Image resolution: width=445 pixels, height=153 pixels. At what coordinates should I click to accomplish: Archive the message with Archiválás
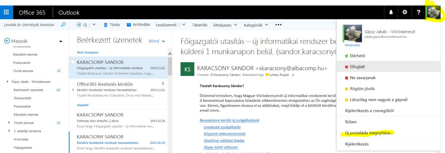pyautogui.click(x=139, y=25)
